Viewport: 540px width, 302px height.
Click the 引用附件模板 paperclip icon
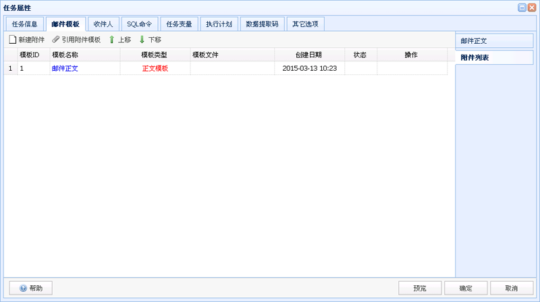(x=56, y=40)
